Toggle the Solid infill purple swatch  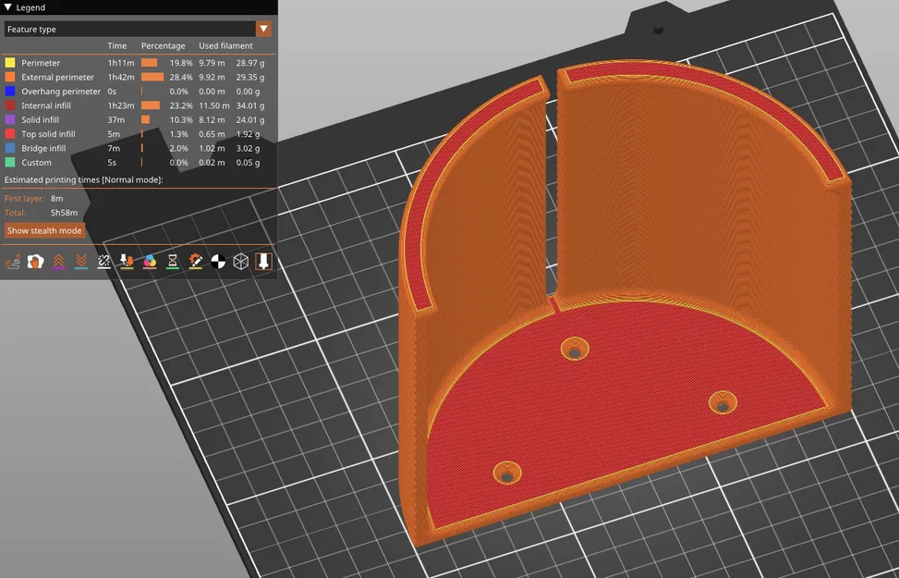pos(10,120)
